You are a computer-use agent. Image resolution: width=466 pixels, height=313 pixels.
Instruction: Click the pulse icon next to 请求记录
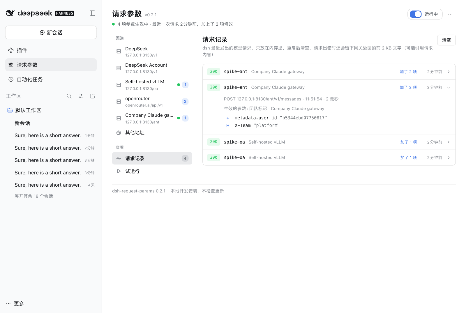coord(119,158)
